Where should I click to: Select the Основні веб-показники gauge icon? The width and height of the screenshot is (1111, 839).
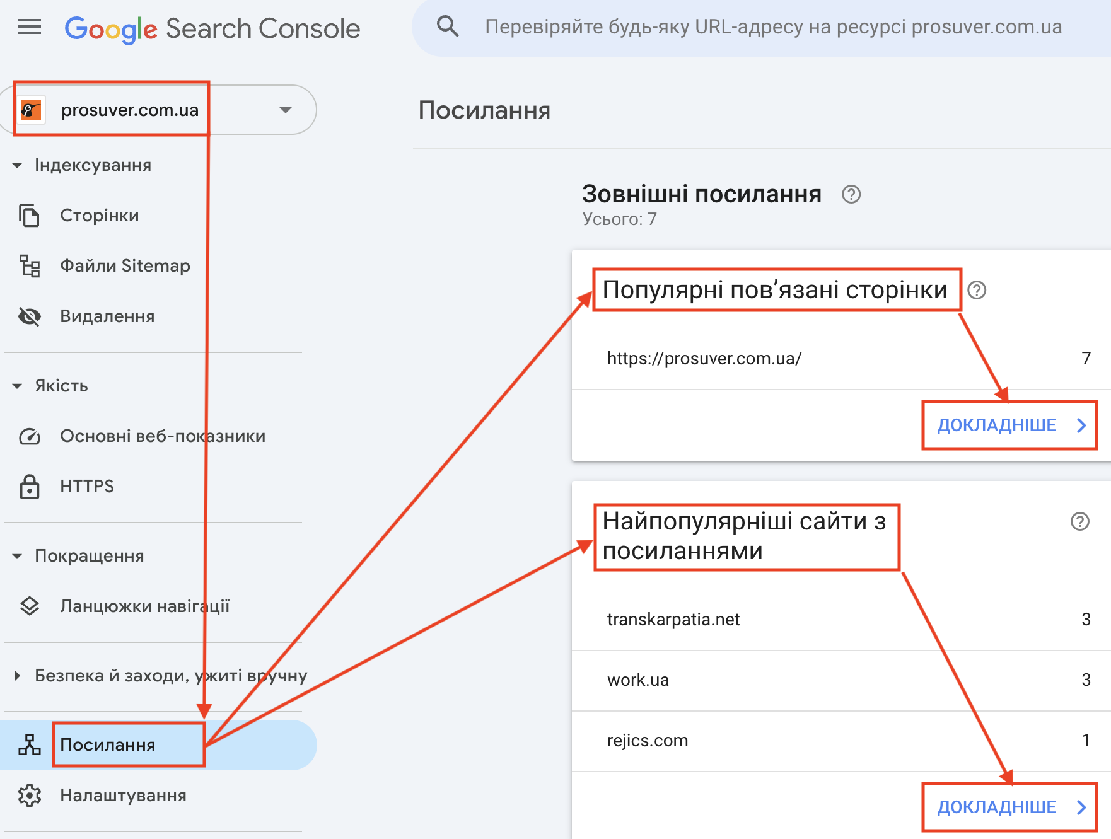click(x=29, y=436)
